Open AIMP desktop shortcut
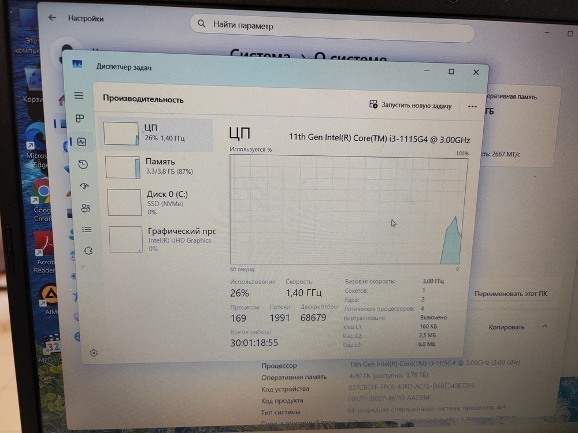The width and height of the screenshot is (578, 433). pos(49,300)
